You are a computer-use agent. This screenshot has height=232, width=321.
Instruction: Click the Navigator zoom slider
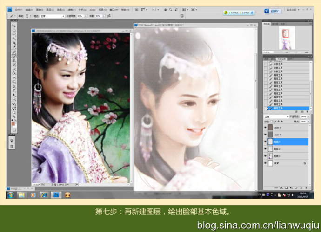[x=296, y=52]
